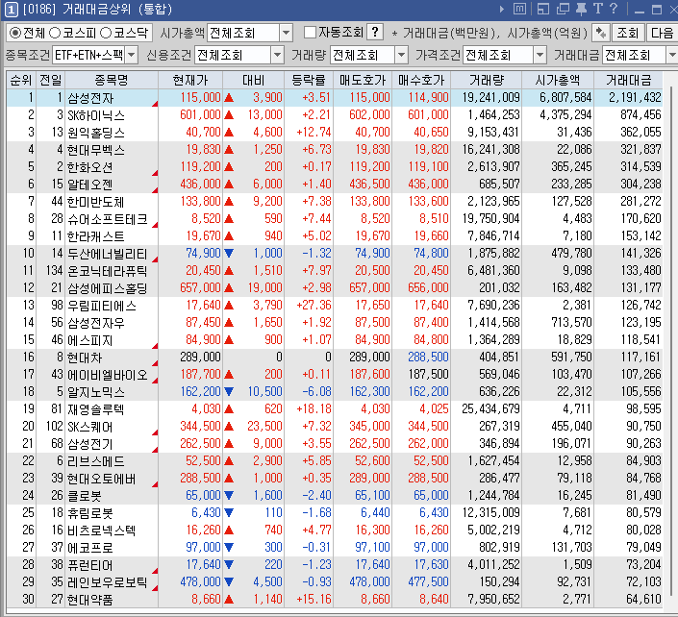Select the 우림피티에스 stock name
Image resolution: width=678 pixels, height=617 pixels.
point(102,305)
